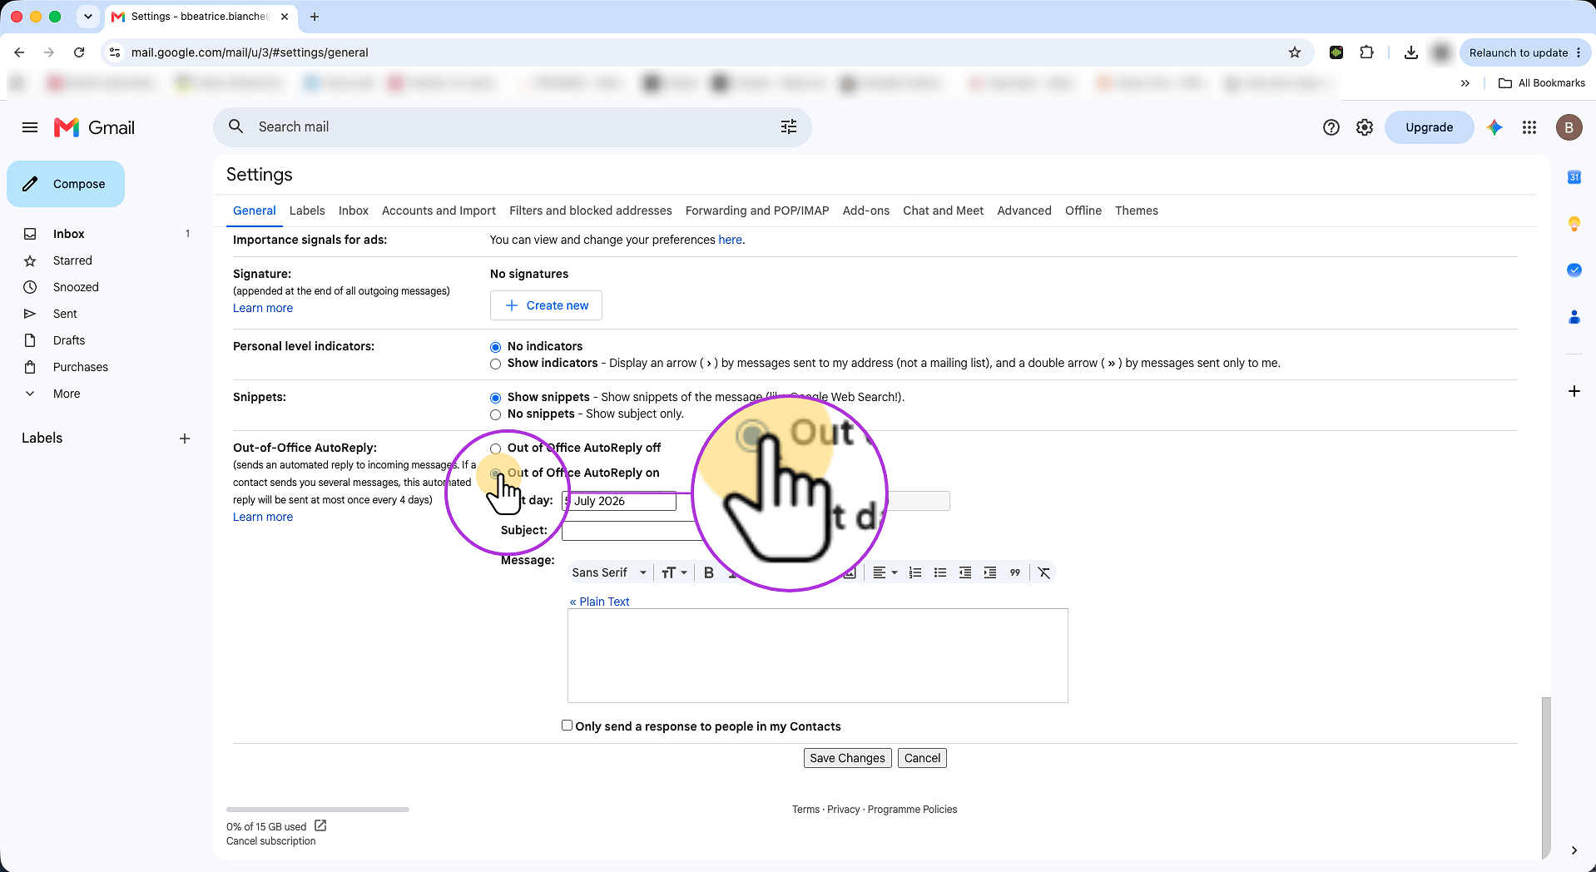Click the indent less icon

click(965, 572)
